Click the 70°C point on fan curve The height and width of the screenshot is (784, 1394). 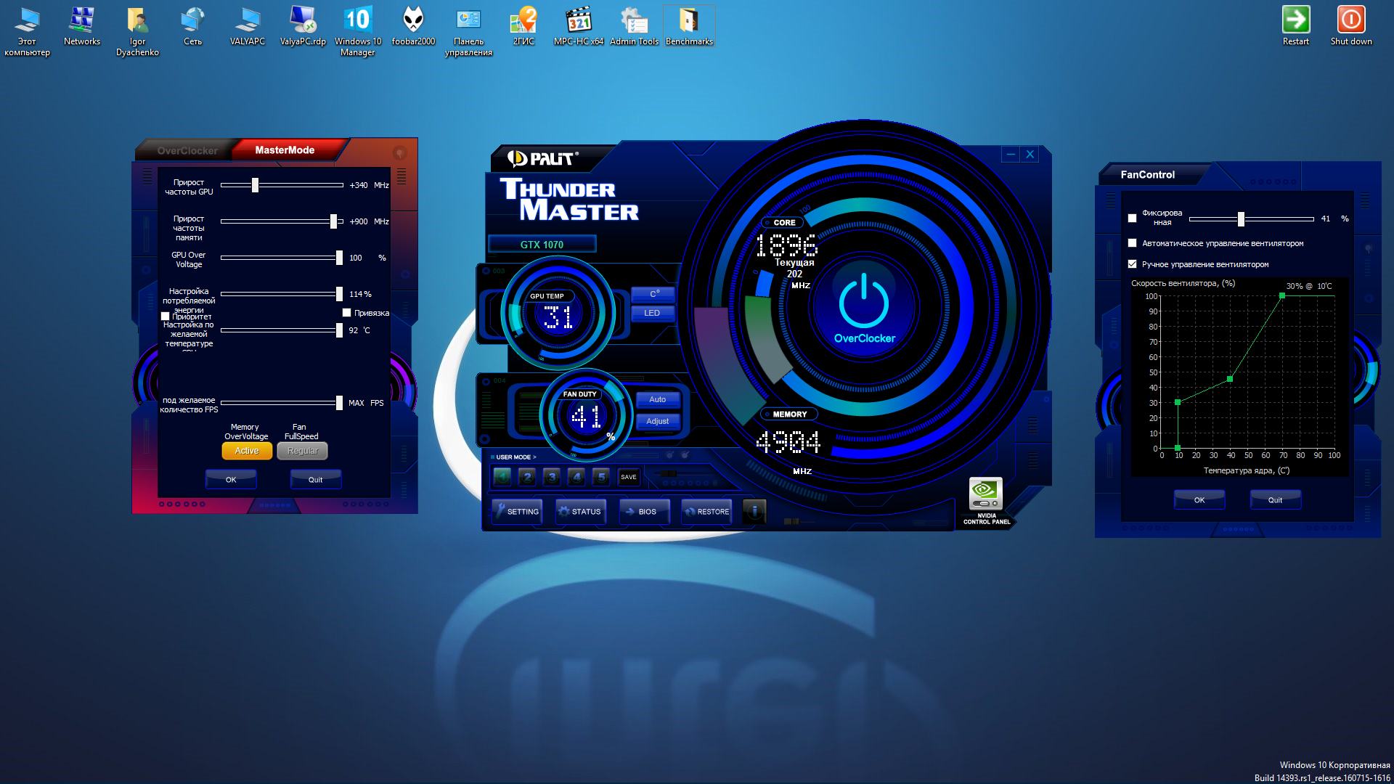[x=1282, y=295]
